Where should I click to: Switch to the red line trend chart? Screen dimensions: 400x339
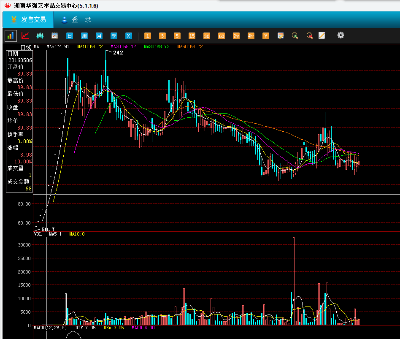tap(25, 36)
